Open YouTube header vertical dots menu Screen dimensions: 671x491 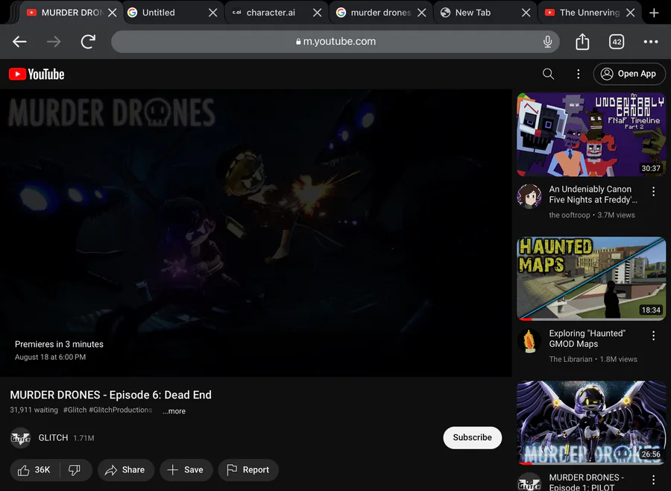578,74
